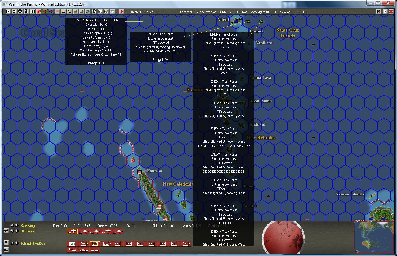Select the green plane toolbar icon

tap(45, 12)
